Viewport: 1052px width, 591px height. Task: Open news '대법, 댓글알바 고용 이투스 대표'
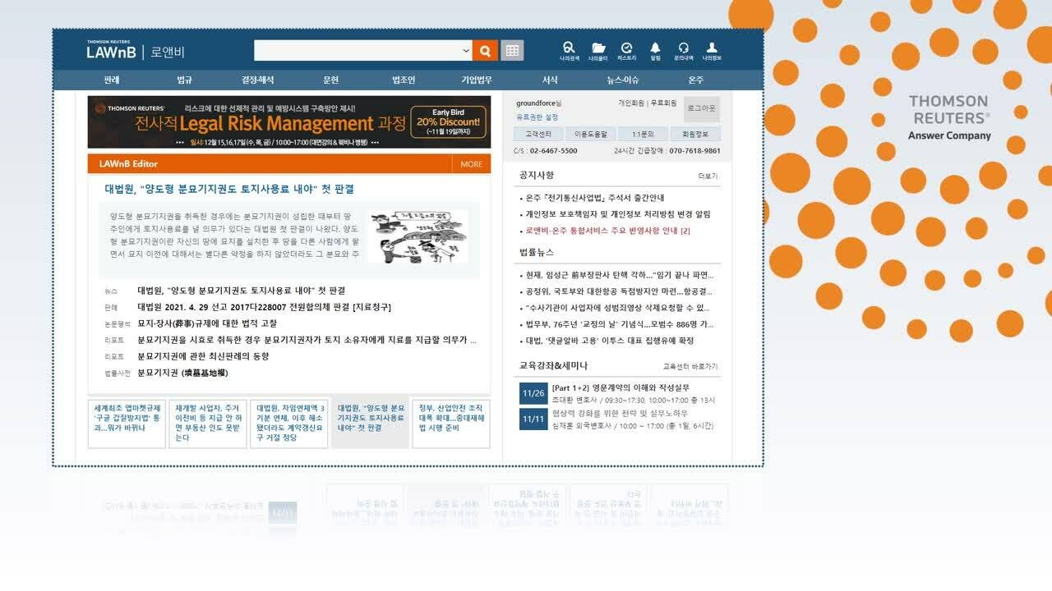pos(610,341)
